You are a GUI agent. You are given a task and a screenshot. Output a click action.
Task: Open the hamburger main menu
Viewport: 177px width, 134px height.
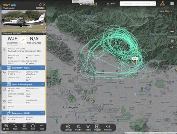(172, 4)
